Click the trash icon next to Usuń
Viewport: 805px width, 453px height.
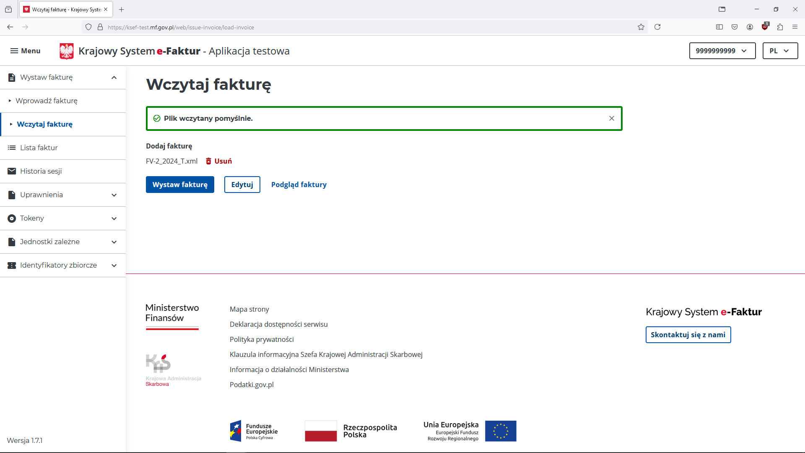click(x=208, y=161)
